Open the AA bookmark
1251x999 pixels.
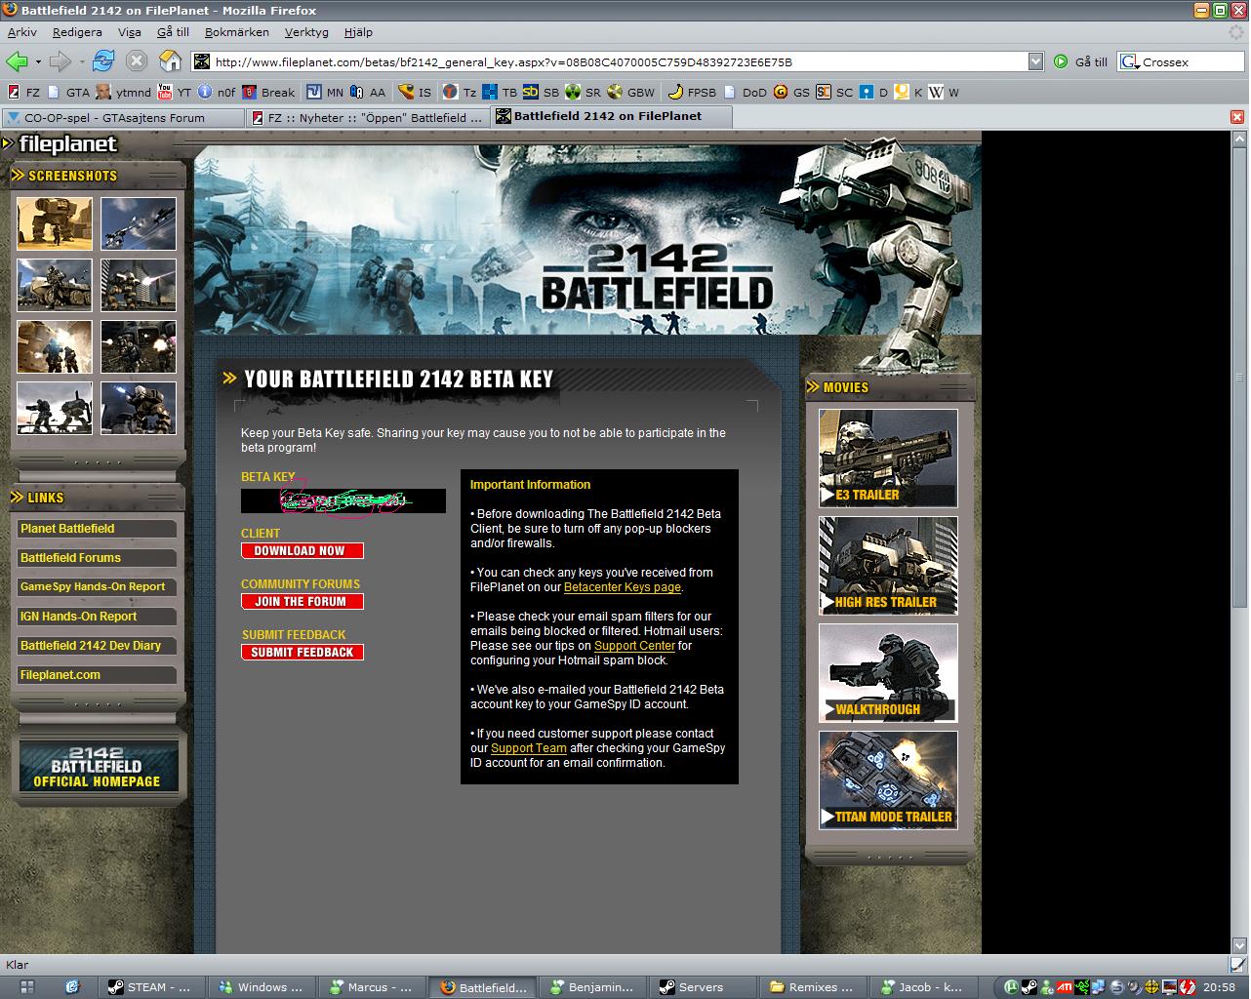coord(368,93)
